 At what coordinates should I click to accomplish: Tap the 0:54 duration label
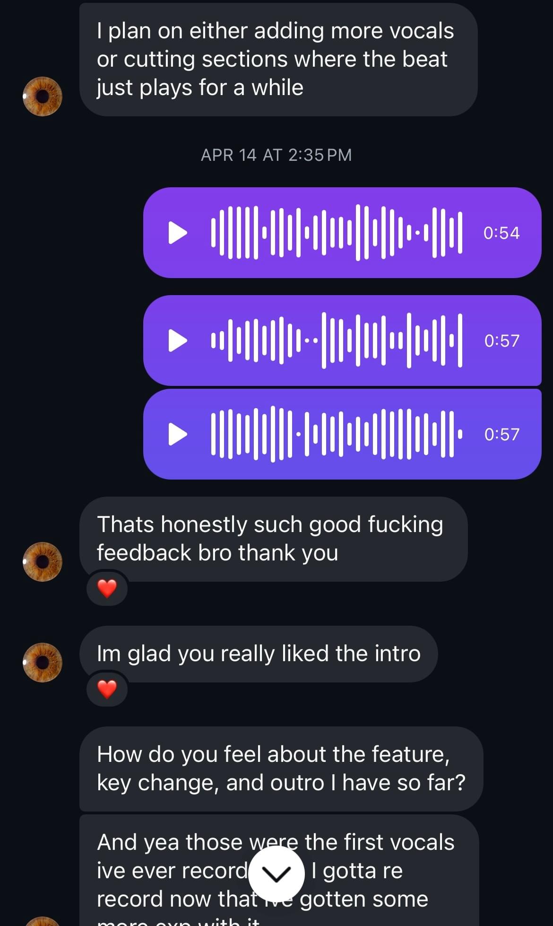pos(501,233)
